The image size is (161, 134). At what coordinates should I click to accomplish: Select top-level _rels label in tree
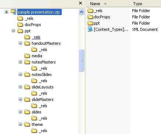29,18
